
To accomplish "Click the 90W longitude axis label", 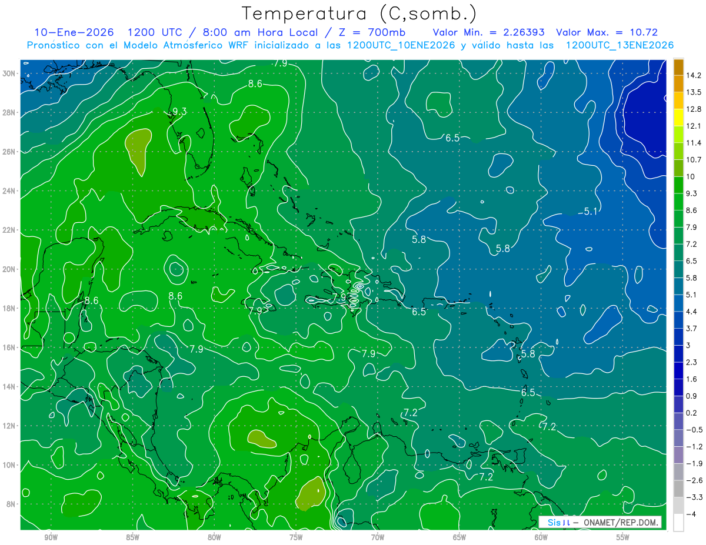I will click(51, 537).
